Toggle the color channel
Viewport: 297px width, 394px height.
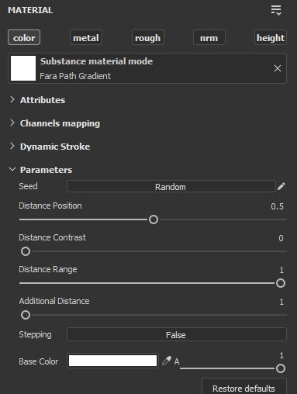point(24,37)
